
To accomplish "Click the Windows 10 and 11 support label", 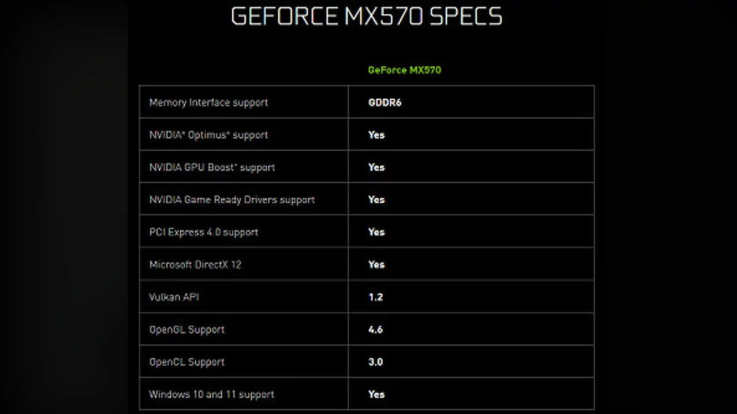I will click(211, 394).
